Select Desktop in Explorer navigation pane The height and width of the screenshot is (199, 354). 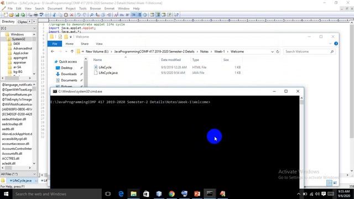66,68
